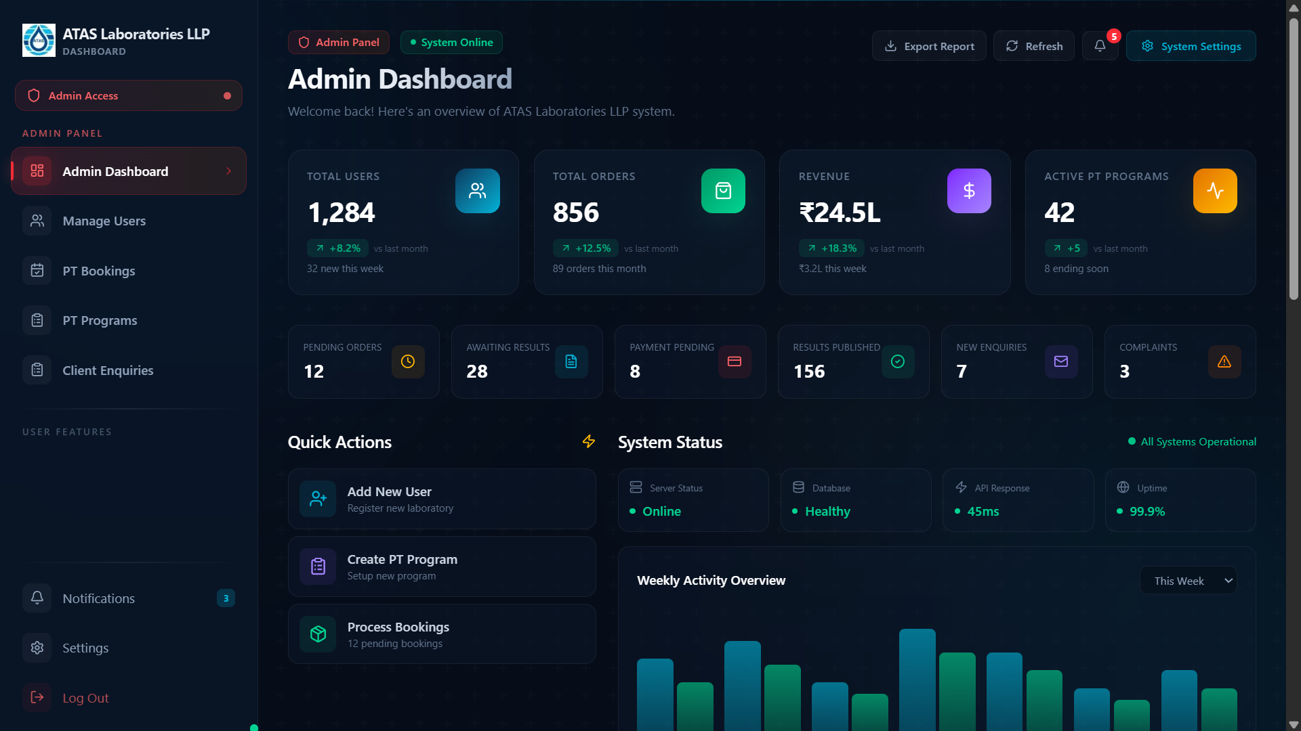Screen dimensions: 1301x731
Task: Click the Revenue ₹24.5L card
Action: 894,222
